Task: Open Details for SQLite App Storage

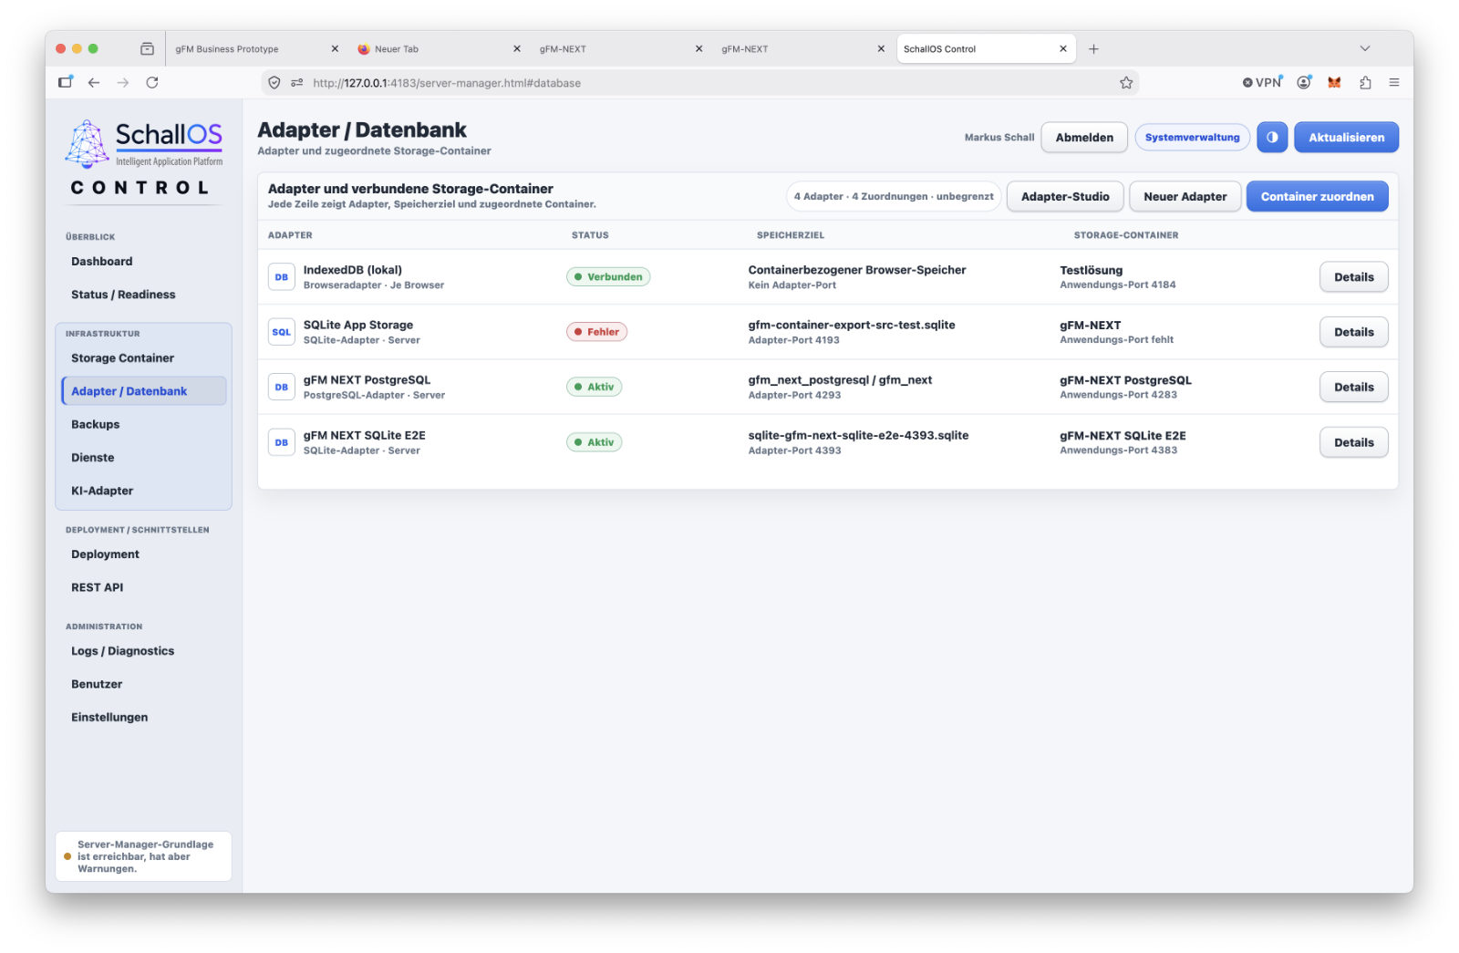Action: [x=1353, y=332]
